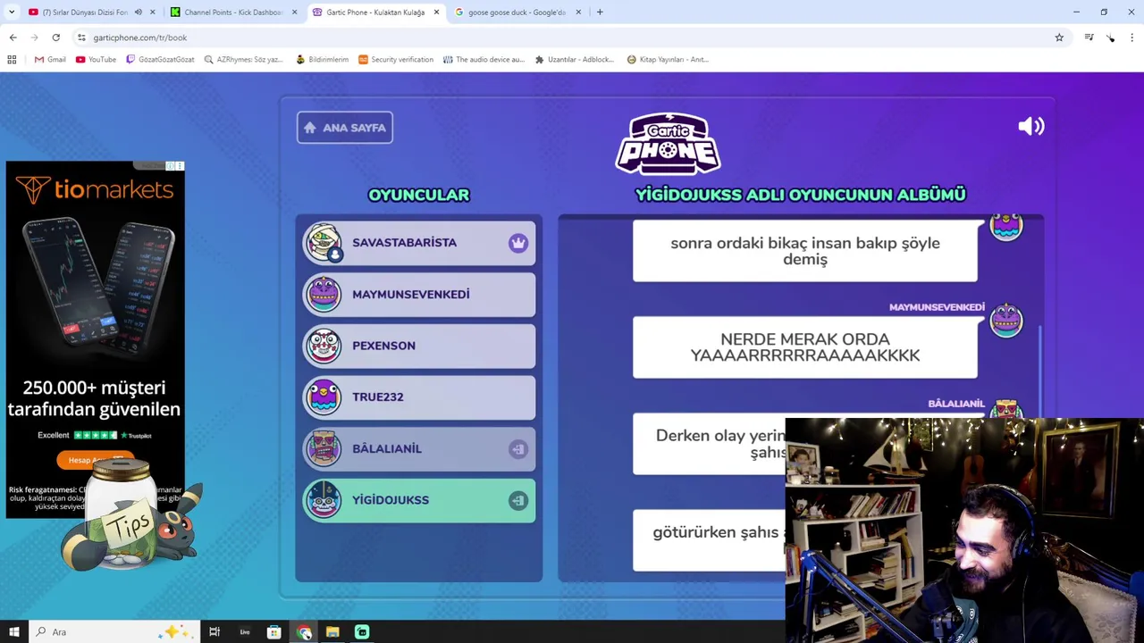Switch to Channel Points Kick Dashboard tab

point(234,13)
